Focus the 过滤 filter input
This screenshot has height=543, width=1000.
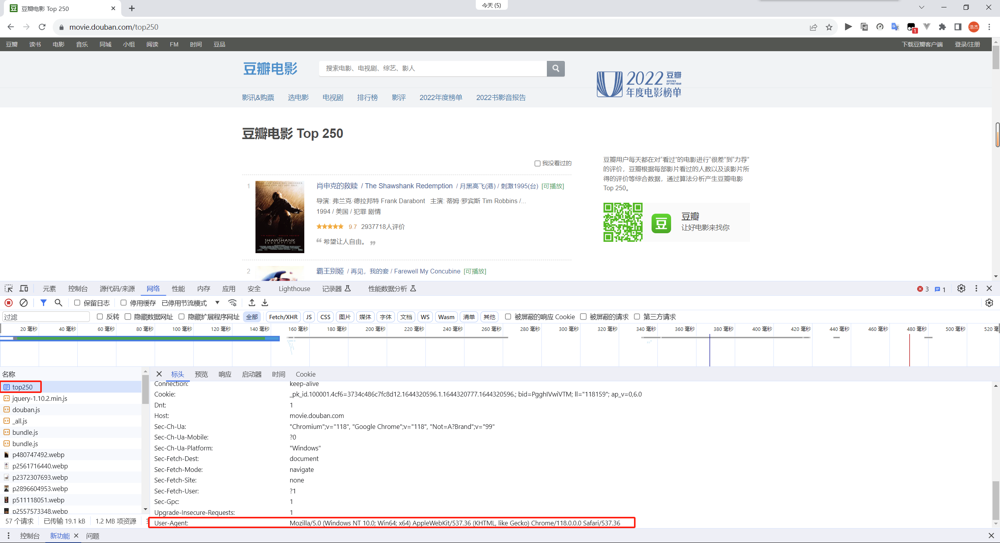46,317
